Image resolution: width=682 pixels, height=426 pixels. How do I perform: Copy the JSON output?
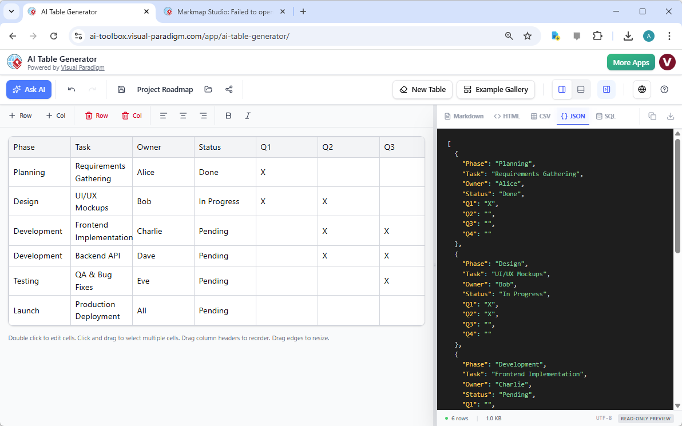[x=652, y=116]
